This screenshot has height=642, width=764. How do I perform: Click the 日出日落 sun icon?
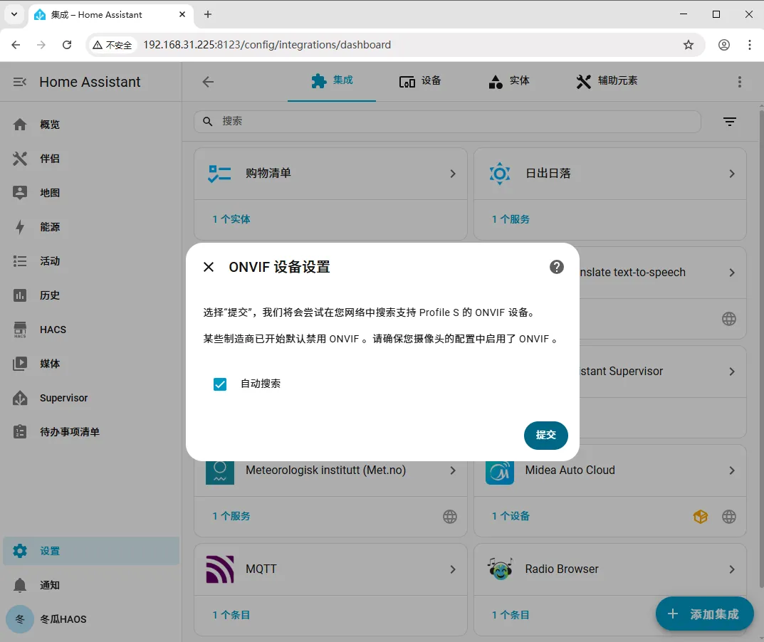coord(500,174)
